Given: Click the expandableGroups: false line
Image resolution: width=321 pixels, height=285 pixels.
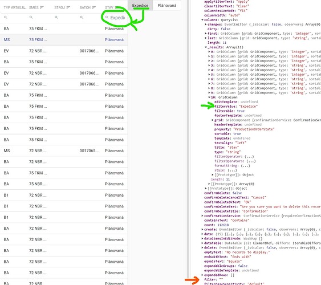Looking at the screenshot, I should [226, 266].
